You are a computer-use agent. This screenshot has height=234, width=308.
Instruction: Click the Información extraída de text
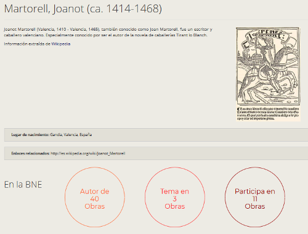(x=27, y=44)
